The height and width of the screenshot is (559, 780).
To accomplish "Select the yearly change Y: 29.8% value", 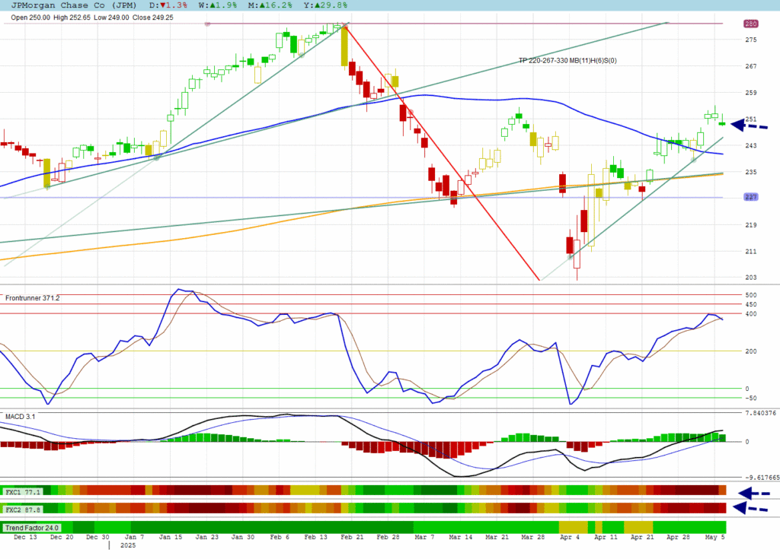I will 325,5.
